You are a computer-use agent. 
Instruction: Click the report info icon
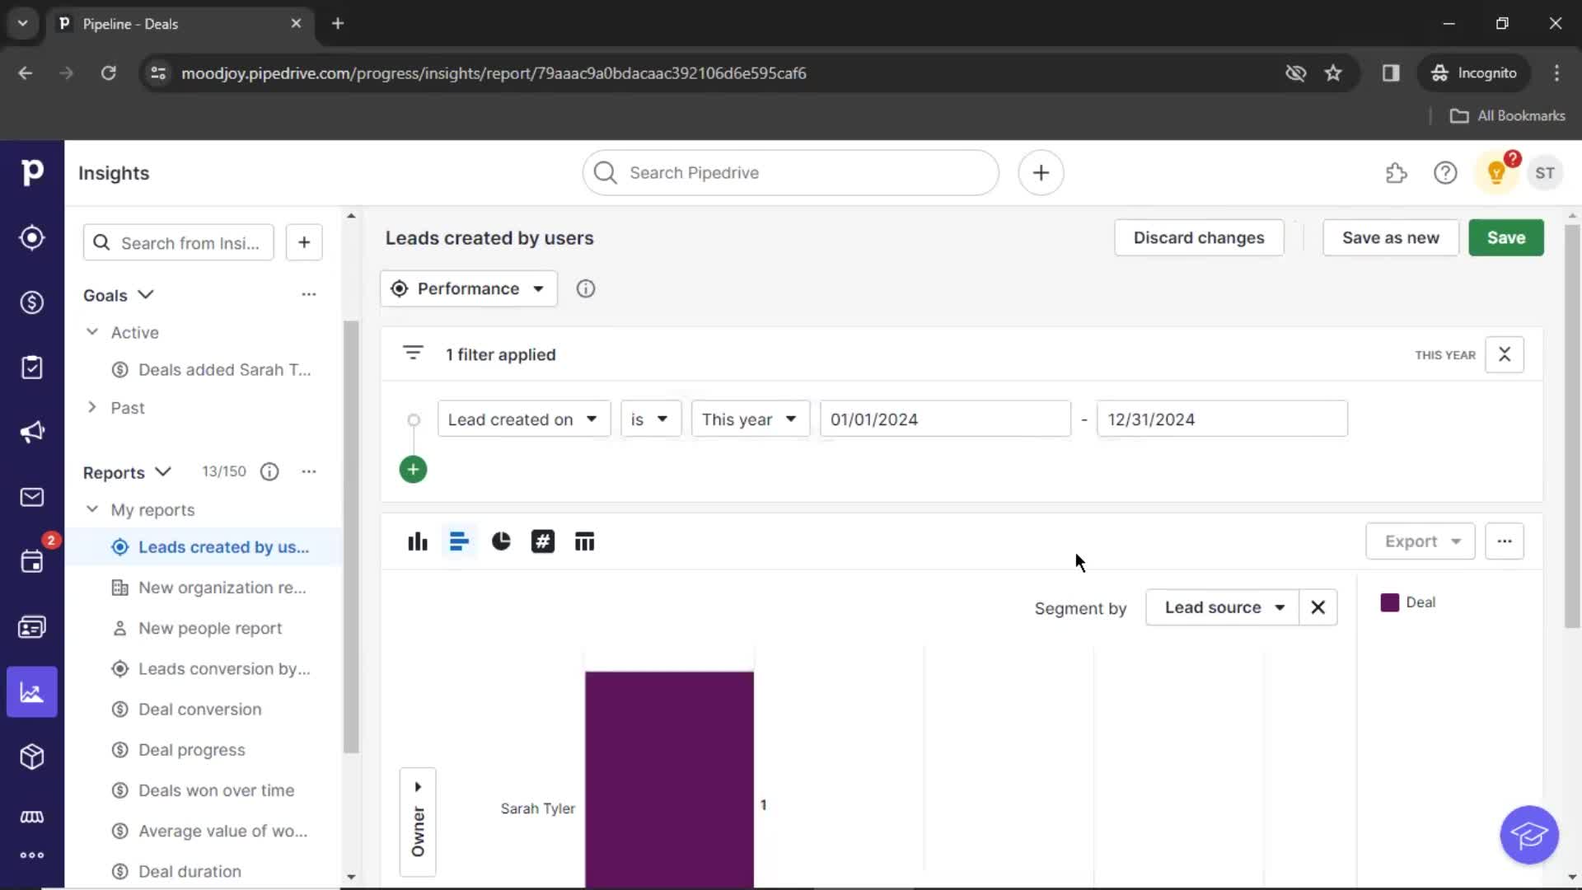pos(586,288)
